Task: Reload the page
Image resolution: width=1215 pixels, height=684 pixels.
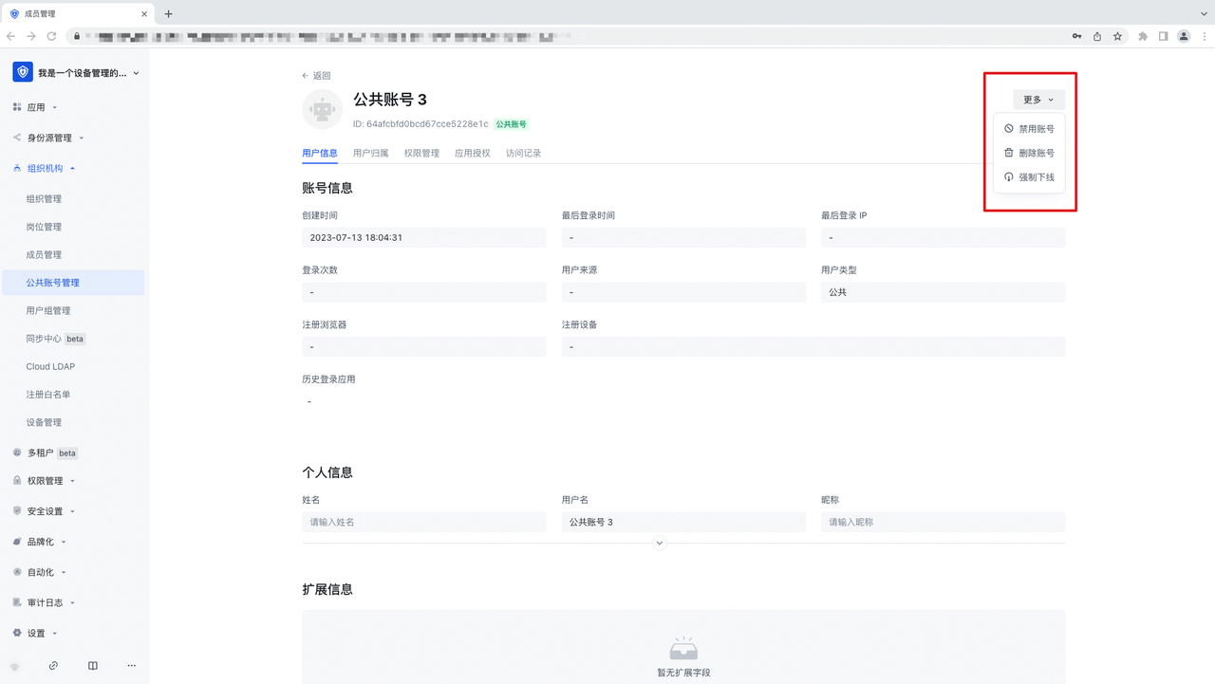Action: tap(51, 36)
